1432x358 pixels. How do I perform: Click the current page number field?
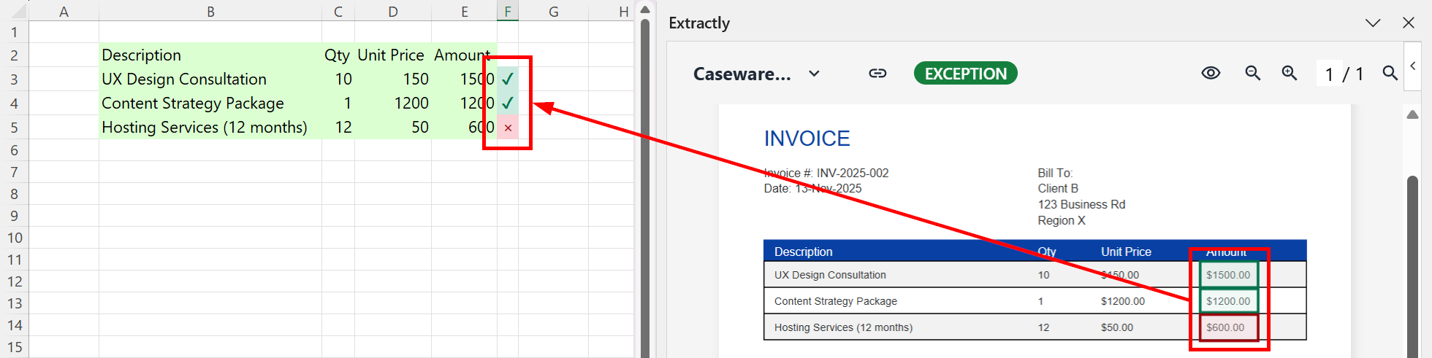pyautogui.click(x=1330, y=74)
